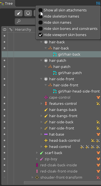Click the green bone icon of scarf-back
Image resolution: width=101 pixels, height=186 pixels.
[x=42, y=153]
